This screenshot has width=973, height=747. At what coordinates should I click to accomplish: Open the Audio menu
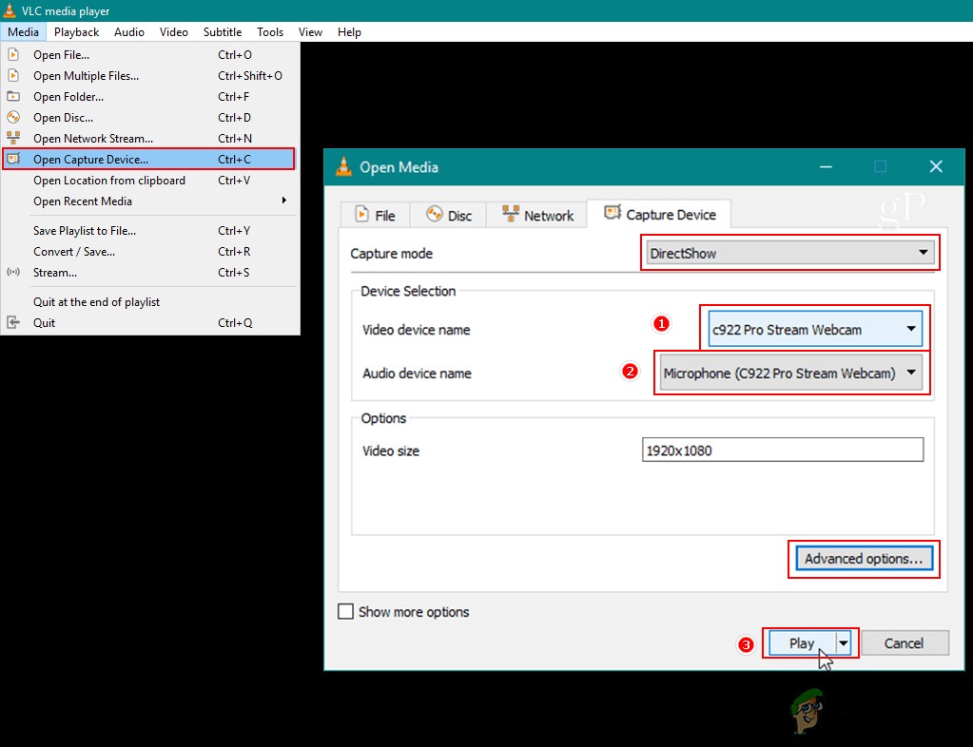[129, 32]
